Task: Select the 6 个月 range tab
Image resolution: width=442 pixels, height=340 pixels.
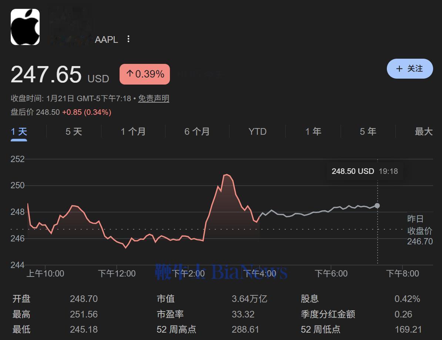Action: click(x=197, y=132)
